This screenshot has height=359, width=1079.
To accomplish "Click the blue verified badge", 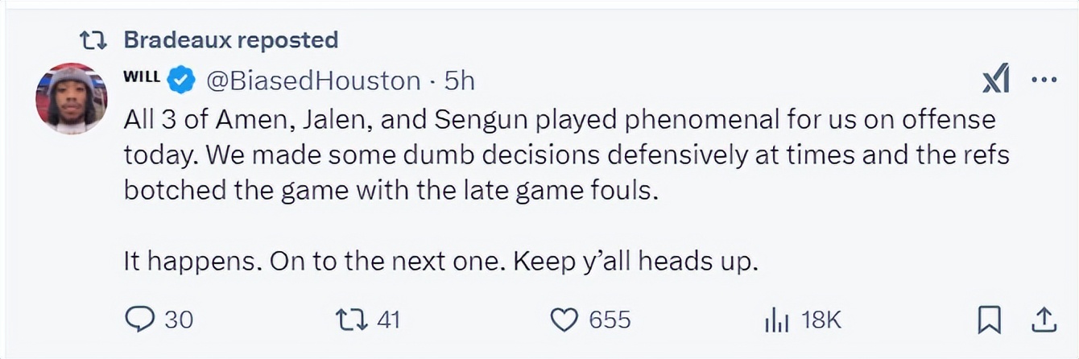I will [181, 80].
